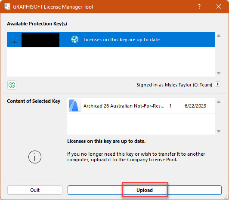Viewport: 229px width, 200px height.
Task: Click the info circle icon
Action: pos(35,157)
